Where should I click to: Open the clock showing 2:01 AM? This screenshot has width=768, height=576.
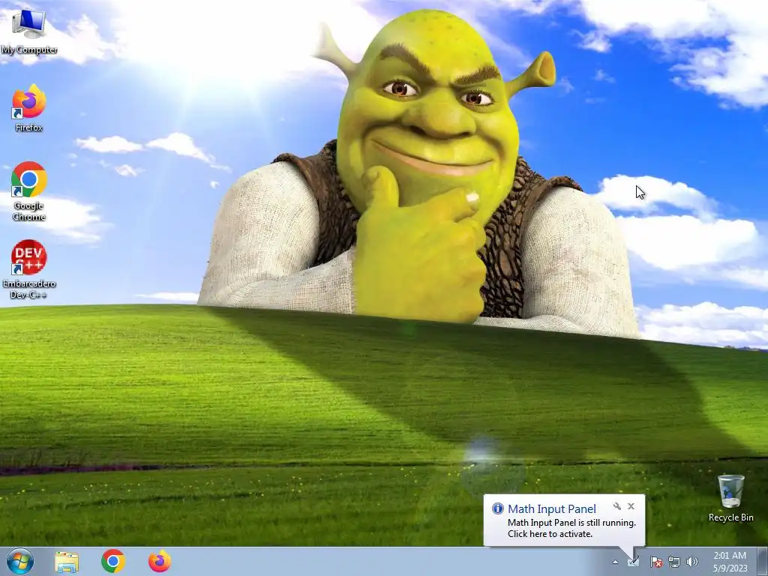coord(730,562)
